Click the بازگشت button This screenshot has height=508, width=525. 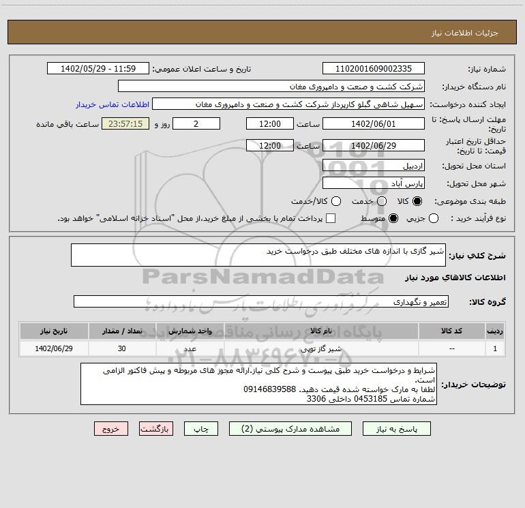pos(156,429)
